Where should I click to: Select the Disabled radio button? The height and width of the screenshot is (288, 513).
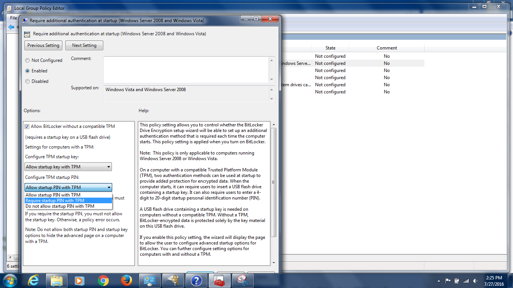27,81
